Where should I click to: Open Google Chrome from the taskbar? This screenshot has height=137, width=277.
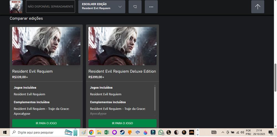tap(91, 133)
